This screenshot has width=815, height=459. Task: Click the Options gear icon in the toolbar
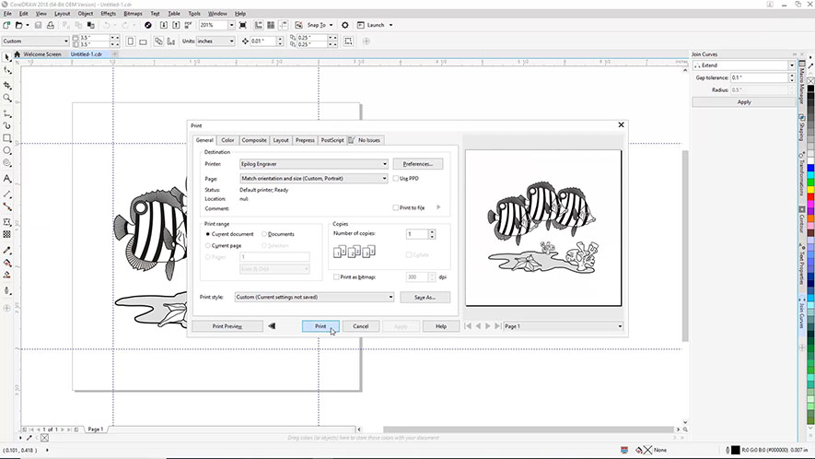tap(345, 25)
